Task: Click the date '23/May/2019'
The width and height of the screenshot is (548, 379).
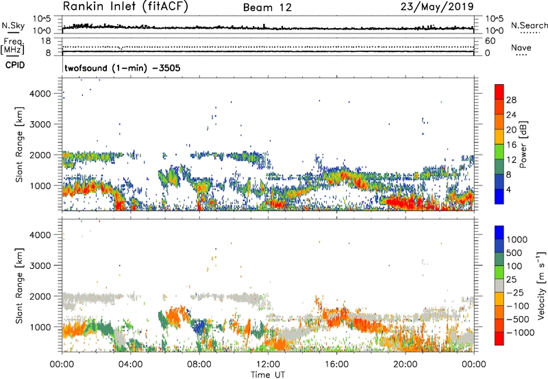Action: 437,7
